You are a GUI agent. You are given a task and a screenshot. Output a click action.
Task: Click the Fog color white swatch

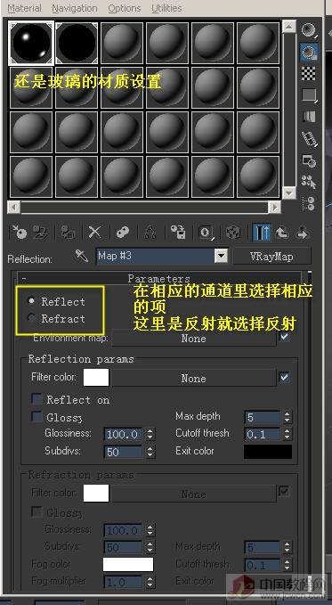coord(128,564)
